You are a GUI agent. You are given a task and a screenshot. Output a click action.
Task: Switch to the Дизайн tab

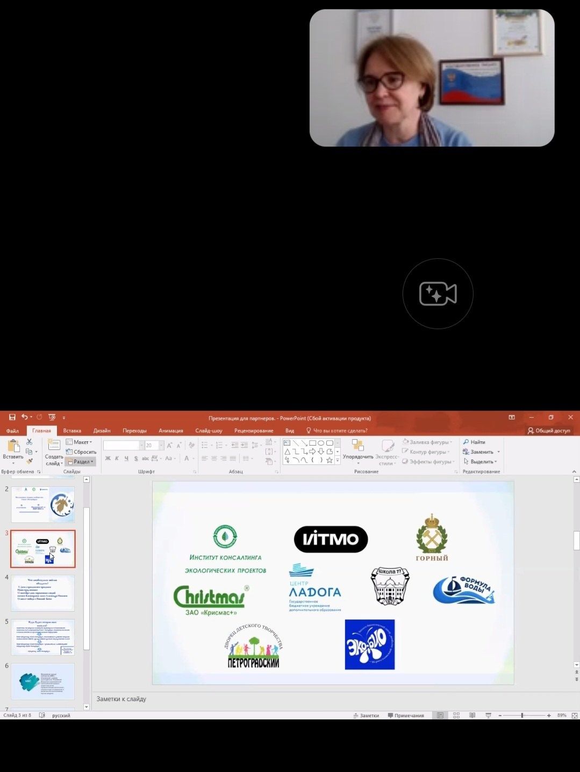102,431
